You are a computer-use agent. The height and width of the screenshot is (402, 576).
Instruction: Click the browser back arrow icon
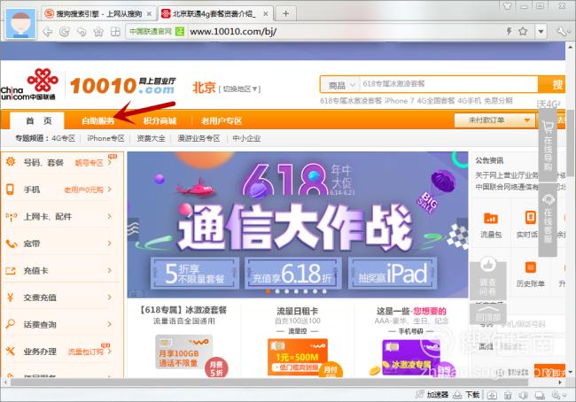tap(47, 32)
